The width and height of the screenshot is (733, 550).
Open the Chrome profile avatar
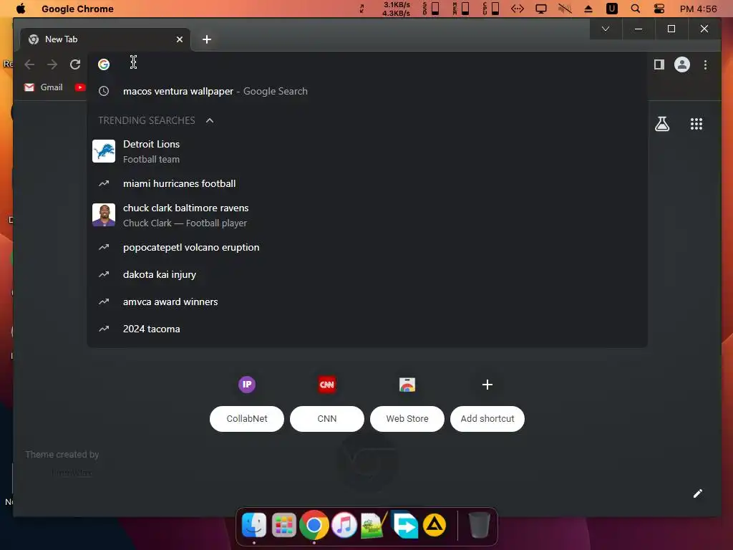click(682, 64)
